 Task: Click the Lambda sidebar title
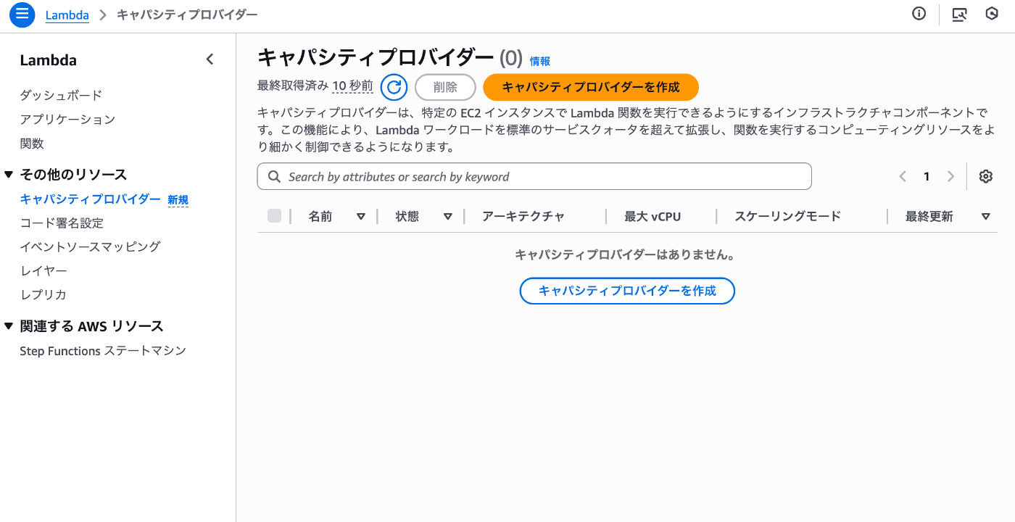[x=48, y=60]
